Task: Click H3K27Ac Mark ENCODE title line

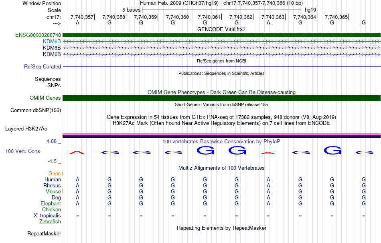Action: point(221,123)
